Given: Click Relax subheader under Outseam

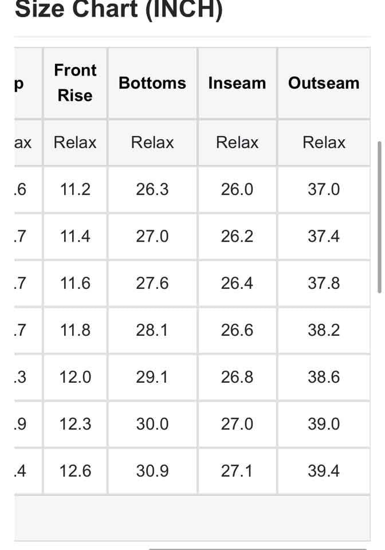Looking at the screenshot, I should coord(324,143).
